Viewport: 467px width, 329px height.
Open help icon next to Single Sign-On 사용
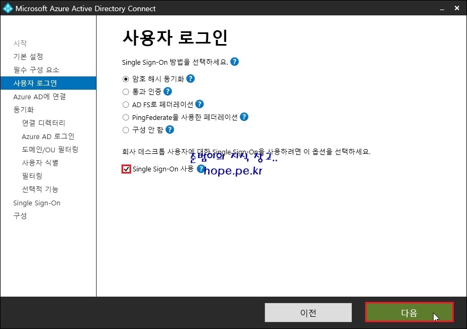tap(201, 169)
